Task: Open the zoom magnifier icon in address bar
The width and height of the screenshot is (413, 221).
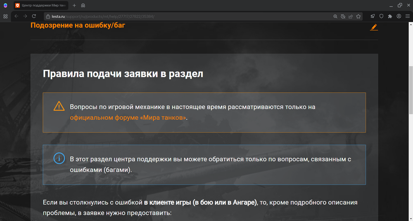Action: pyautogui.click(x=335, y=16)
